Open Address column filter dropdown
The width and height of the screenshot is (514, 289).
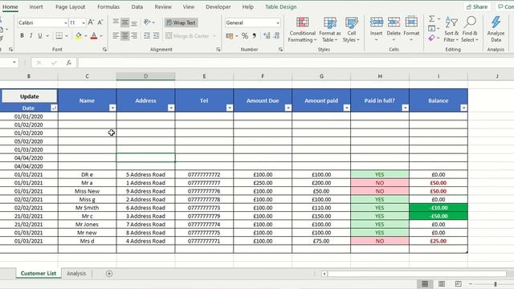pos(171,108)
